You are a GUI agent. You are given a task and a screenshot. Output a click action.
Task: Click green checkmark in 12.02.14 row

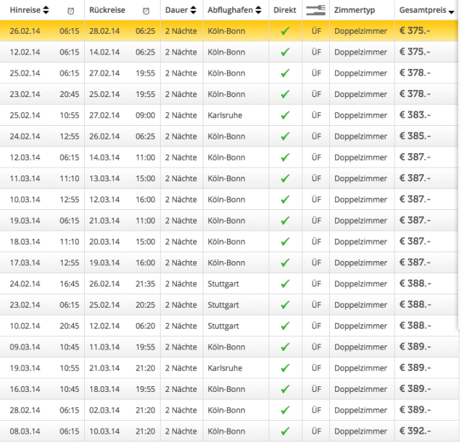coord(285,52)
